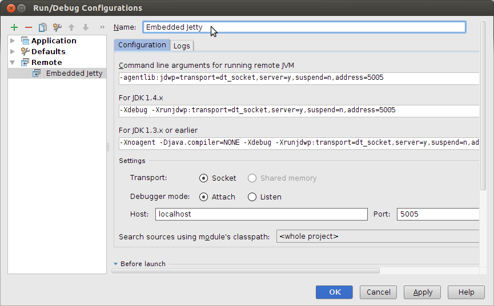Switch to the Configuration tab
The width and height of the screenshot is (494, 306).
(142, 45)
